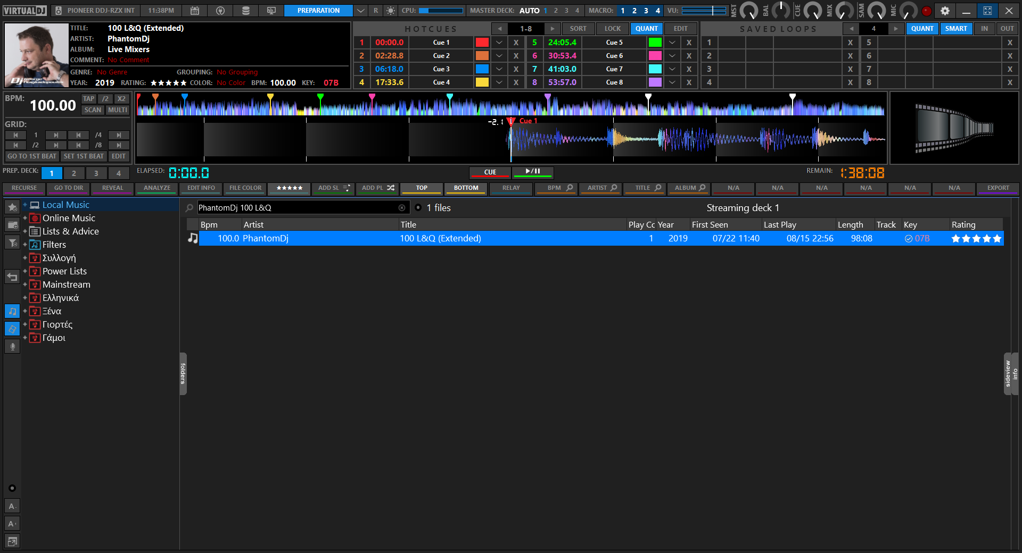Toggle hotcues EDIT mode

680,29
